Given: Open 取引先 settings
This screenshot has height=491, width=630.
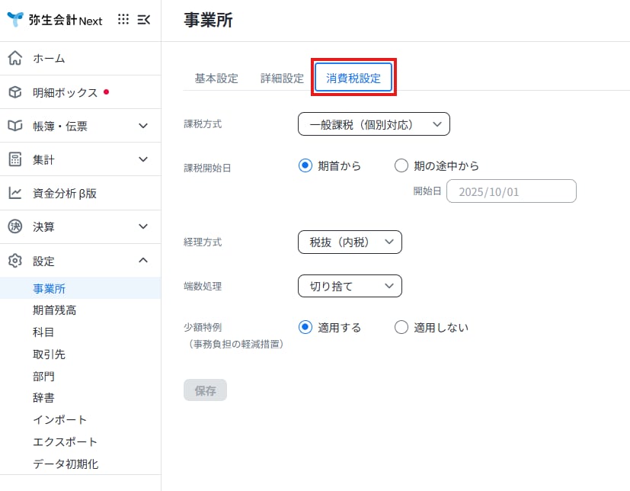Looking at the screenshot, I should click(x=49, y=355).
